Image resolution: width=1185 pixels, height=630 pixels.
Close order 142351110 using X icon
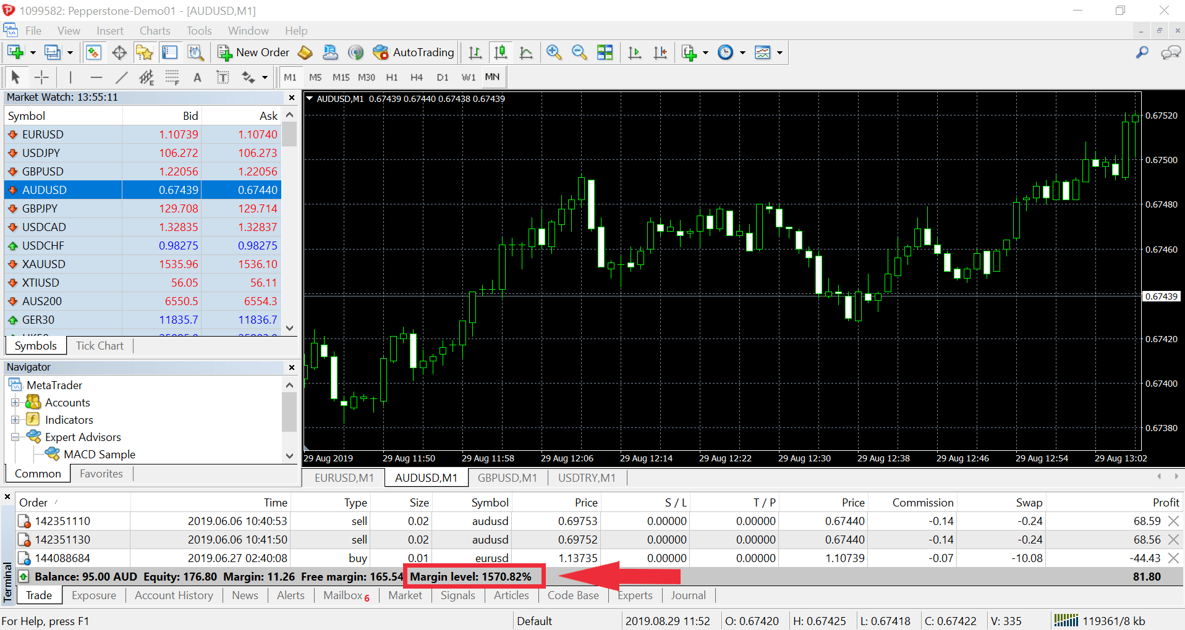(1173, 521)
